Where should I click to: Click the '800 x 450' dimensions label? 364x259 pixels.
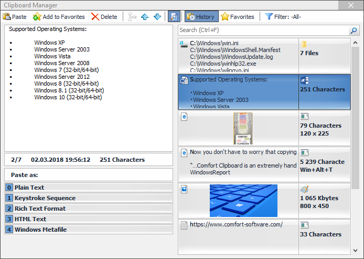pos(314,206)
